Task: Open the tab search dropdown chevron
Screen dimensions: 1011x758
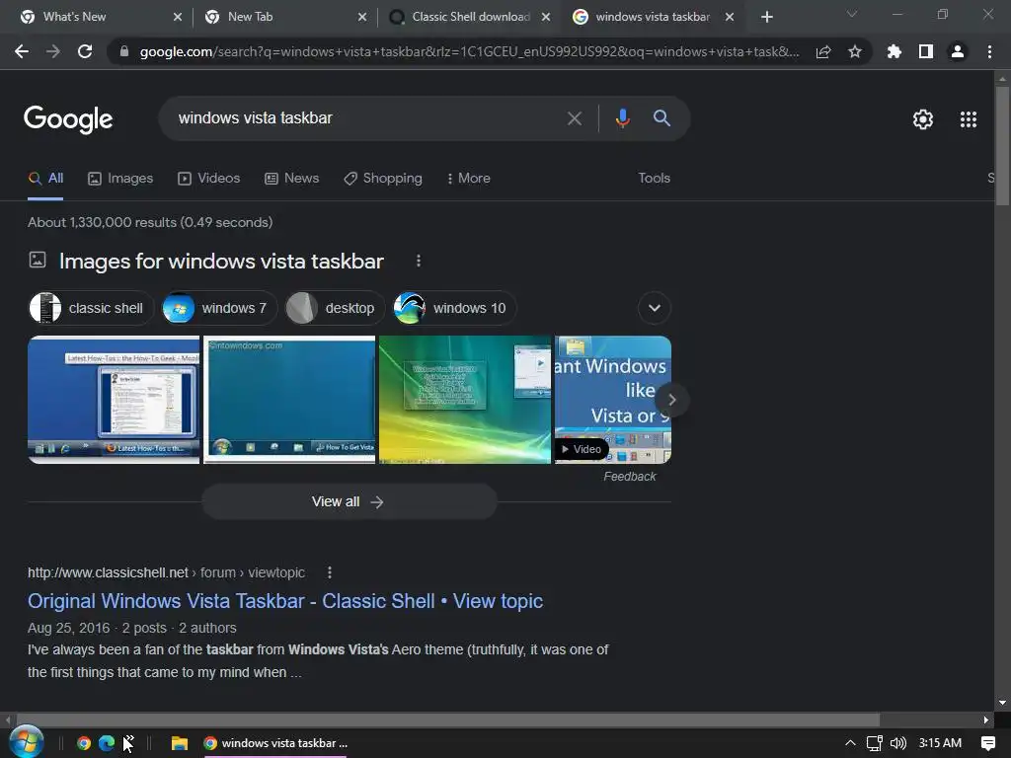Action: (852, 14)
